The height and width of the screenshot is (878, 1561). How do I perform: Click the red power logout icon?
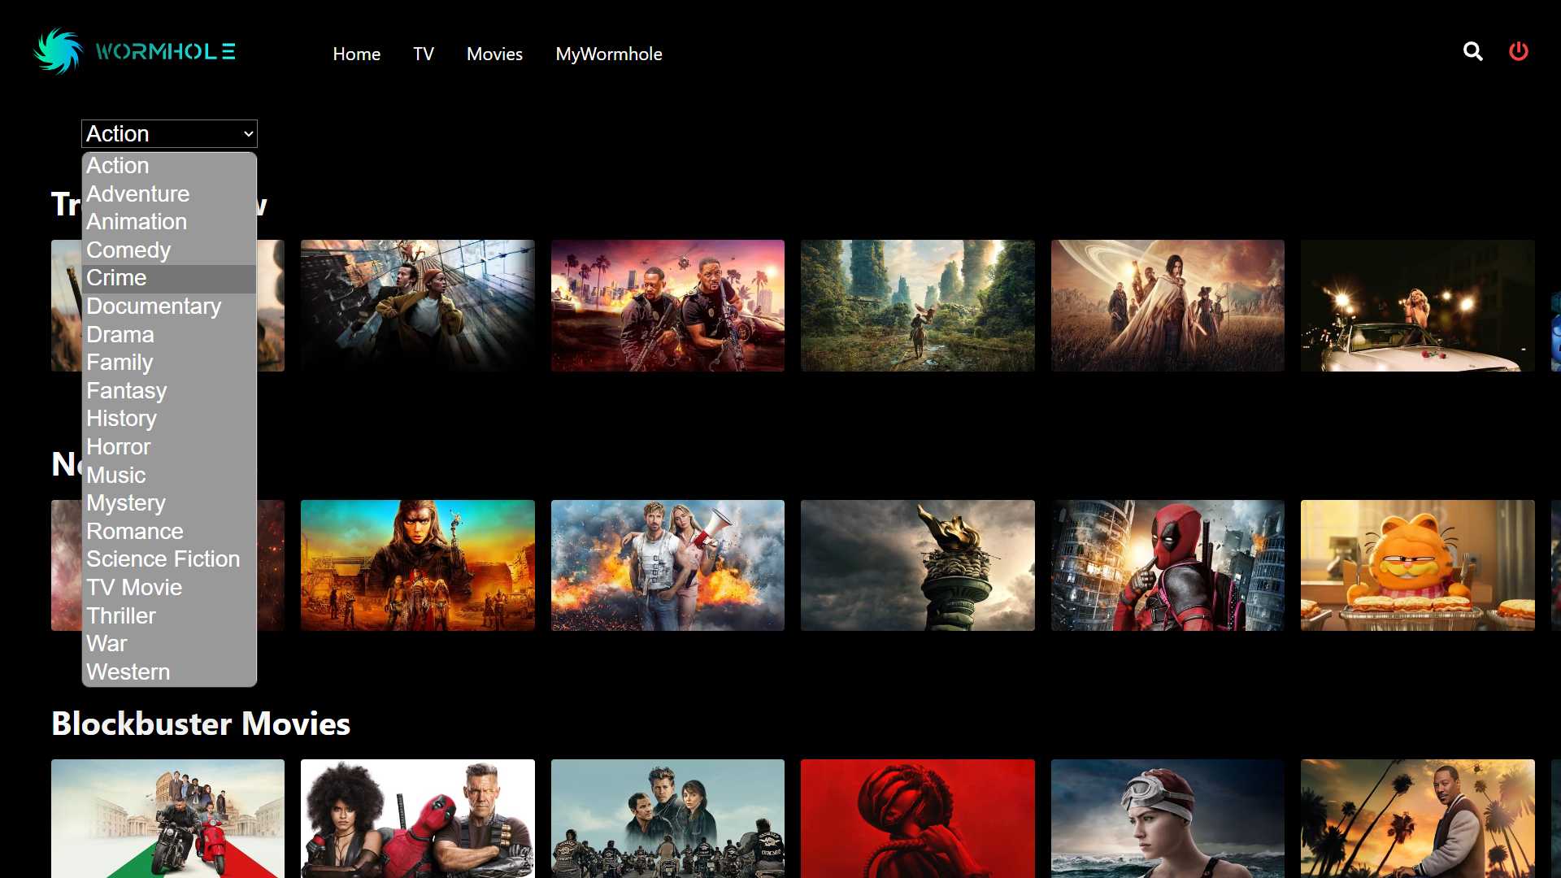(1518, 52)
